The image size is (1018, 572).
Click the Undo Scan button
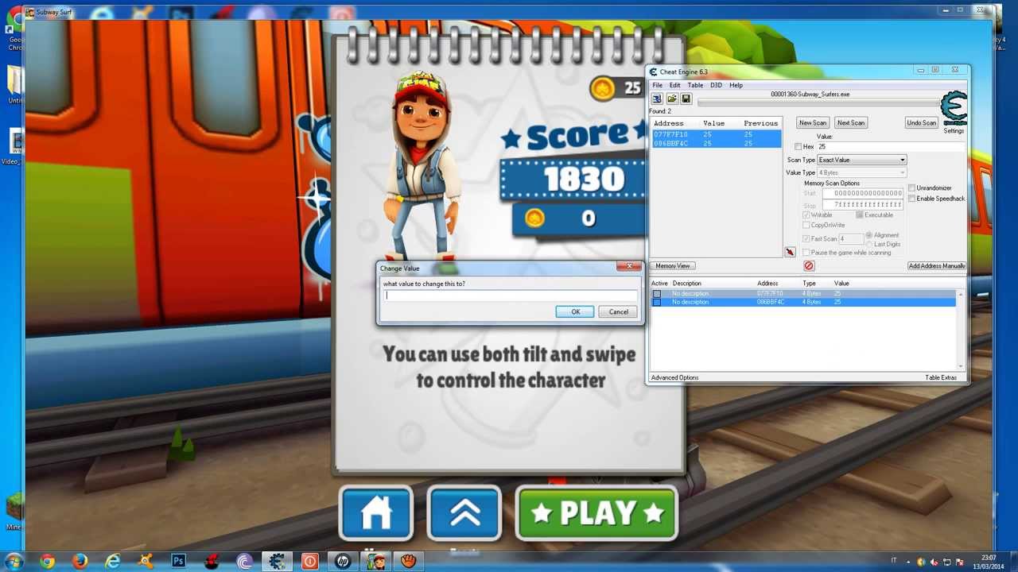[921, 122]
